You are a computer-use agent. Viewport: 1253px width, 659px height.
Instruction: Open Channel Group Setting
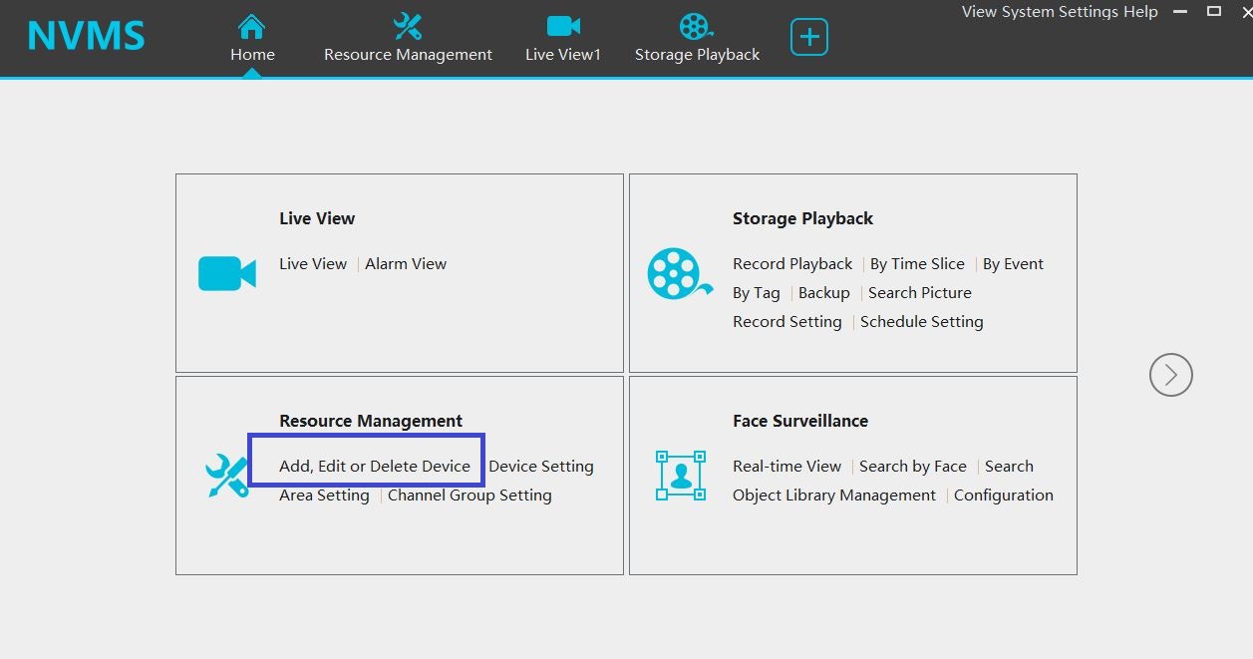470,494
